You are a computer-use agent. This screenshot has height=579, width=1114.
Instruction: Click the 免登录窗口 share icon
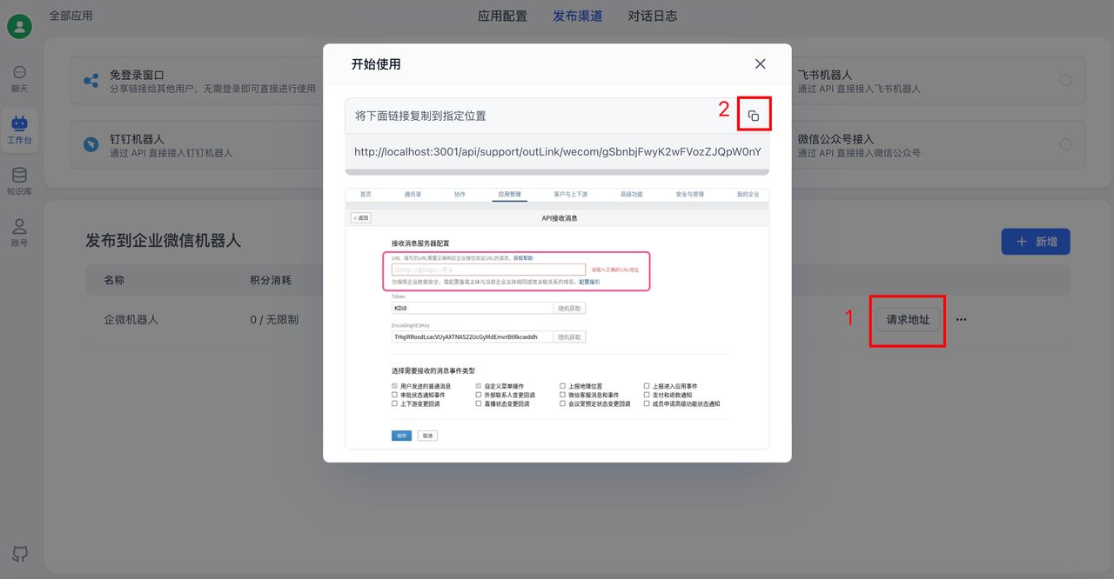pyautogui.click(x=91, y=81)
